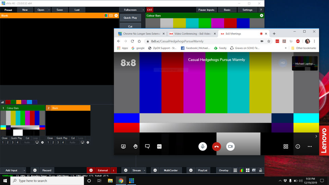This screenshot has width=329, height=185.
Task: Toggle the camera in meeting toolbar
Action: [x=230, y=146]
